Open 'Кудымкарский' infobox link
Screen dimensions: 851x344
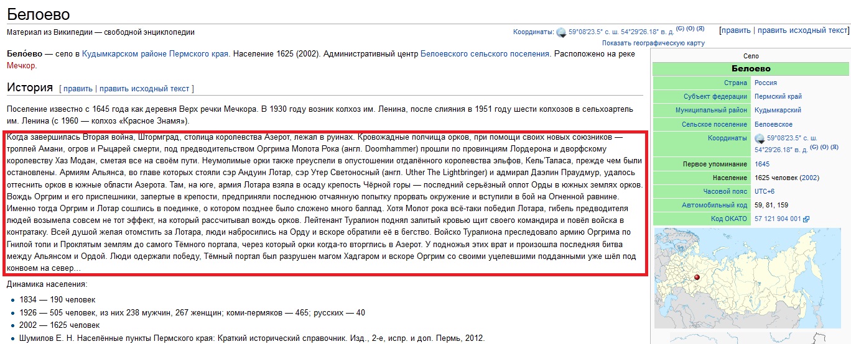(x=778, y=110)
